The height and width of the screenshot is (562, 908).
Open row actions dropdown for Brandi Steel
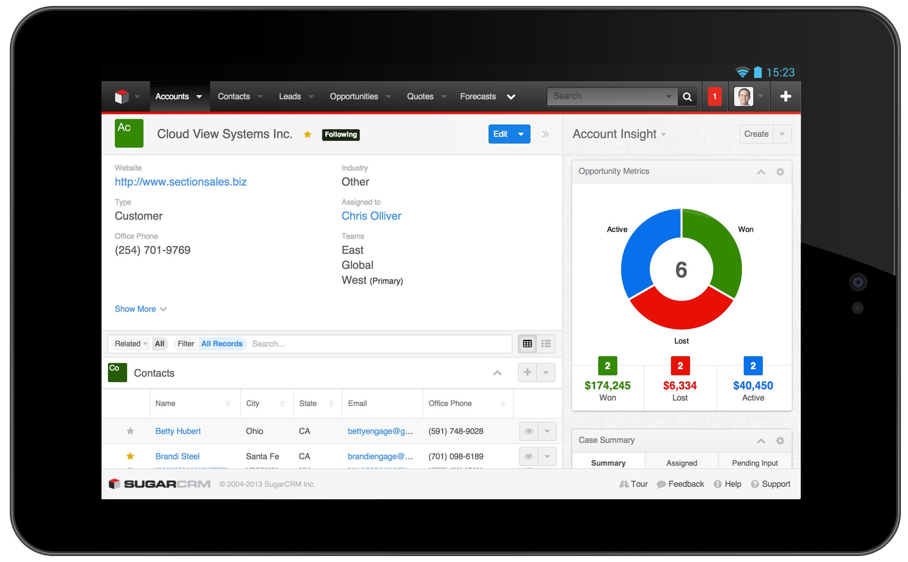point(547,457)
